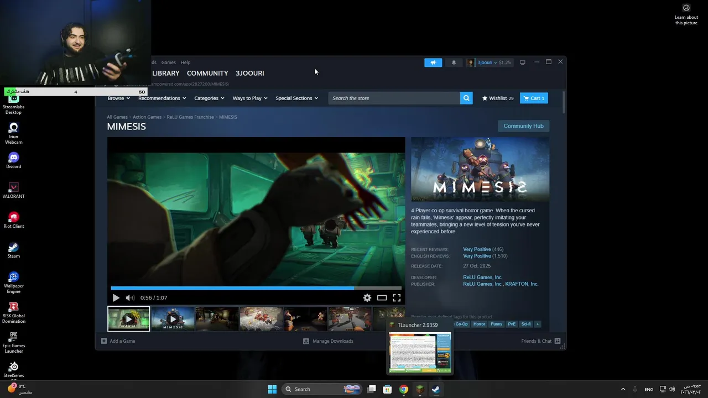Click the MIMESIS header capsule image

pyautogui.click(x=480, y=169)
